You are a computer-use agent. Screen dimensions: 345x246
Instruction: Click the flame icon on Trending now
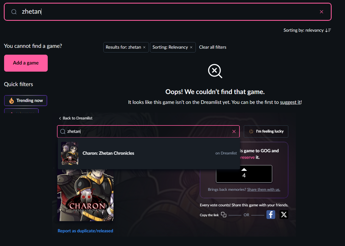point(11,101)
